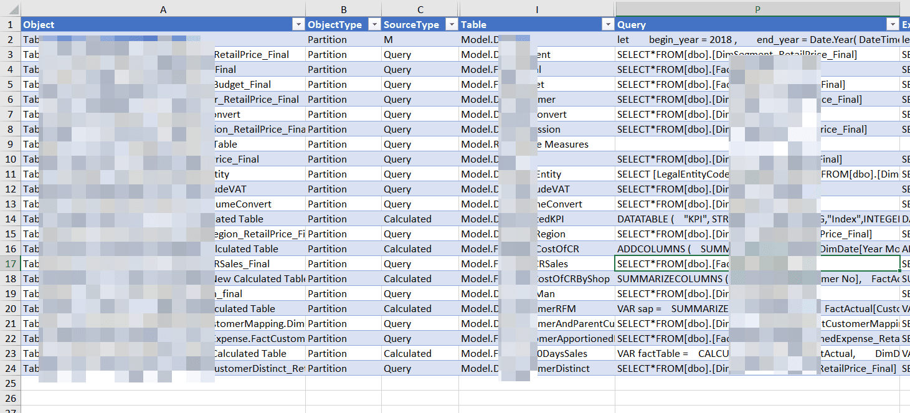The image size is (910, 413).
Task: Select the row 17 header
Action: (10, 263)
